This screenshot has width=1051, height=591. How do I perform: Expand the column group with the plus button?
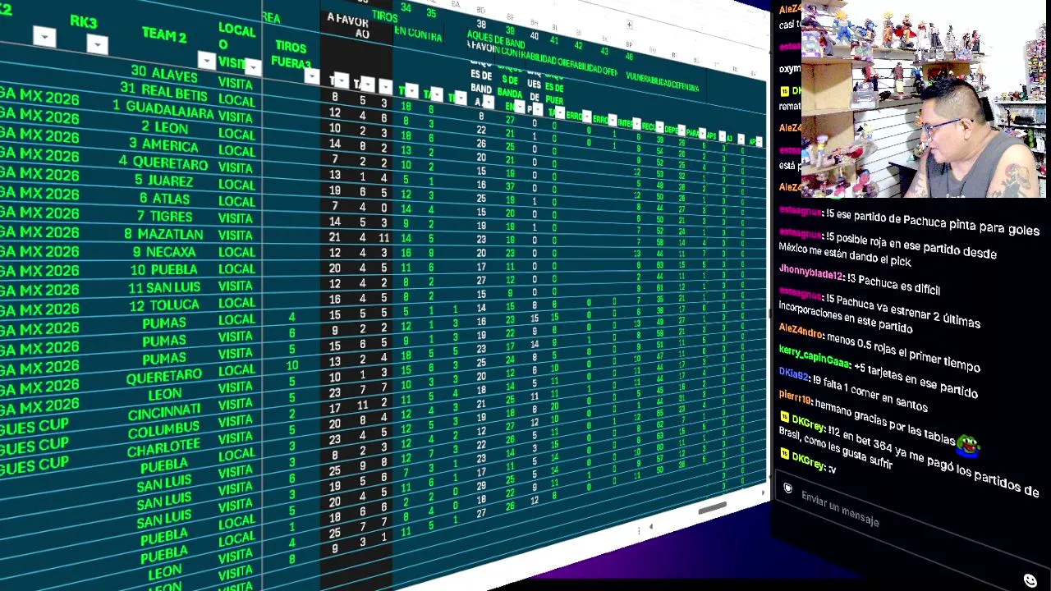coord(629,25)
